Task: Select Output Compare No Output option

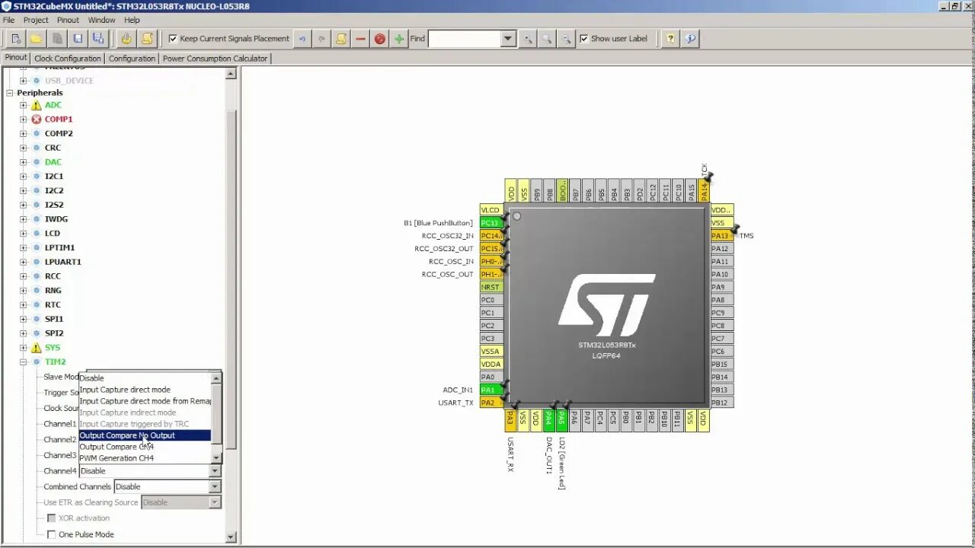Action: (x=145, y=435)
